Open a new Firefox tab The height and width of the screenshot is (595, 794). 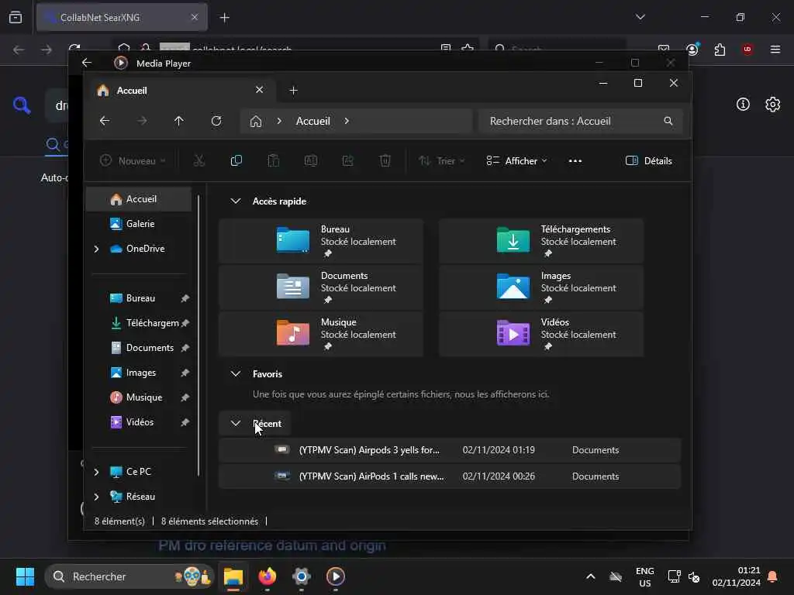pos(225,18)
